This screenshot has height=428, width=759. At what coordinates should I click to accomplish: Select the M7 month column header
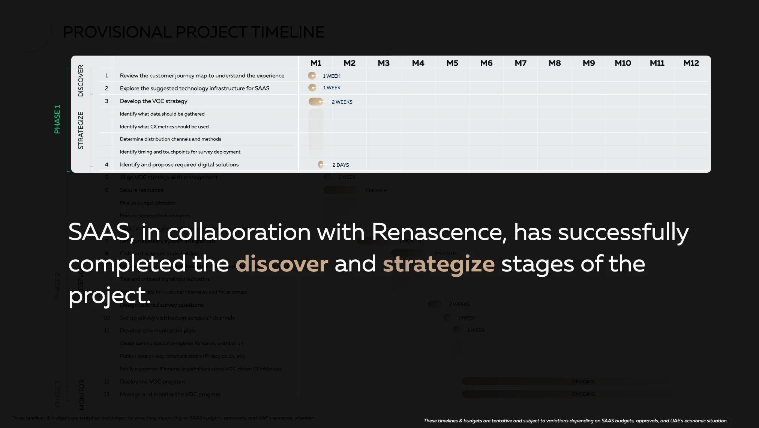pyautogui.click(x=520, y=63)
